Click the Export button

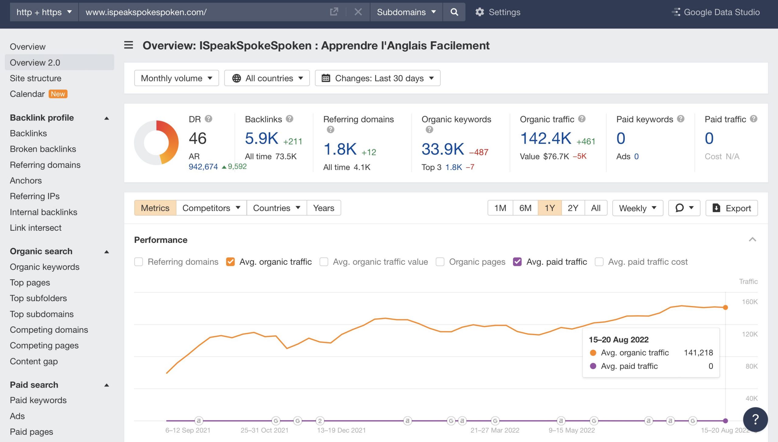tap(732, 208)
